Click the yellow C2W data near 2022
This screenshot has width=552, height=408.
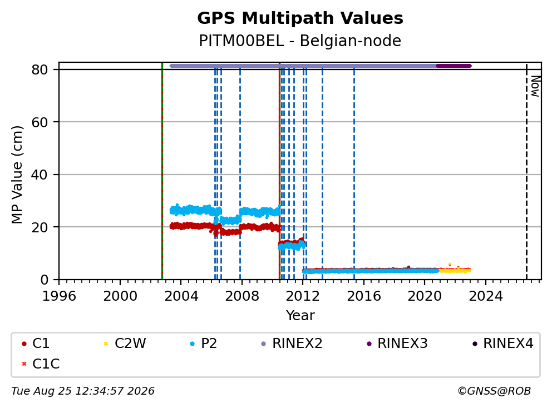455,271
